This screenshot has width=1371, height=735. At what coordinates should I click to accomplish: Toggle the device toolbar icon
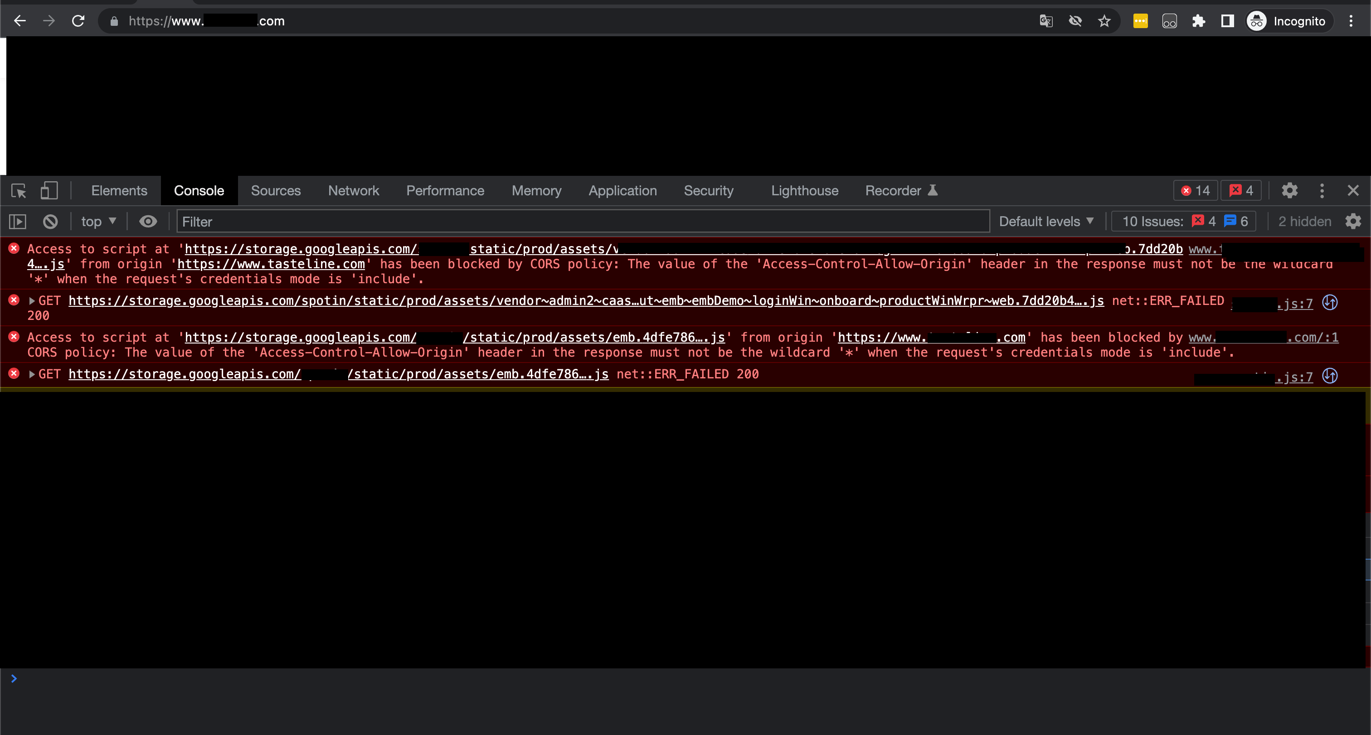49,190
